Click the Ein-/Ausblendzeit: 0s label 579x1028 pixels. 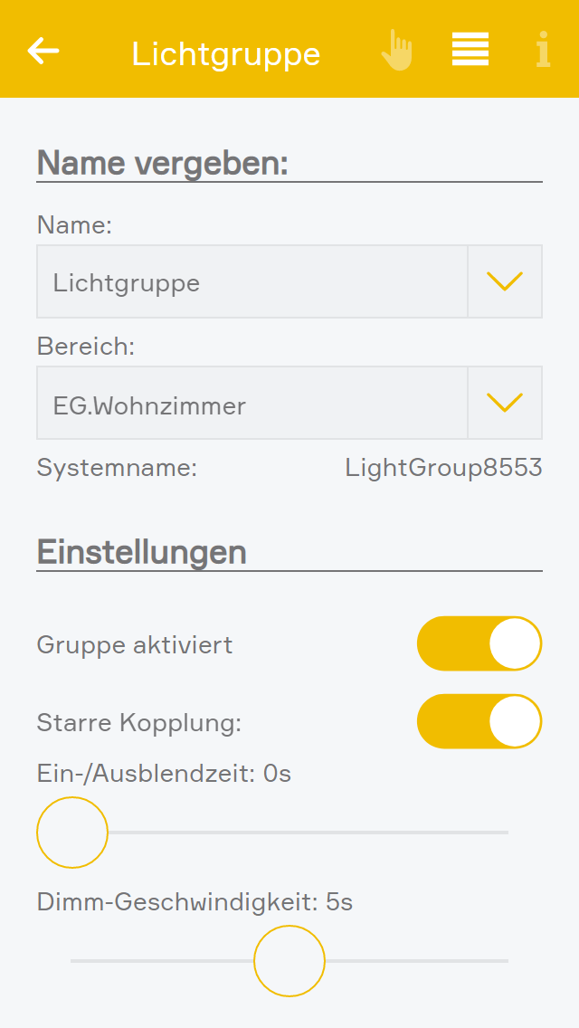tap(164, 774)
